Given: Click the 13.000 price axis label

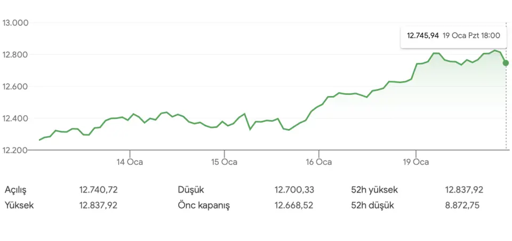Looking at the screenshot, I should [15, 23].
